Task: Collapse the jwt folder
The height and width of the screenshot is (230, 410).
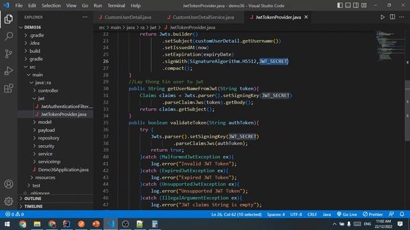Action: (41, 98)
